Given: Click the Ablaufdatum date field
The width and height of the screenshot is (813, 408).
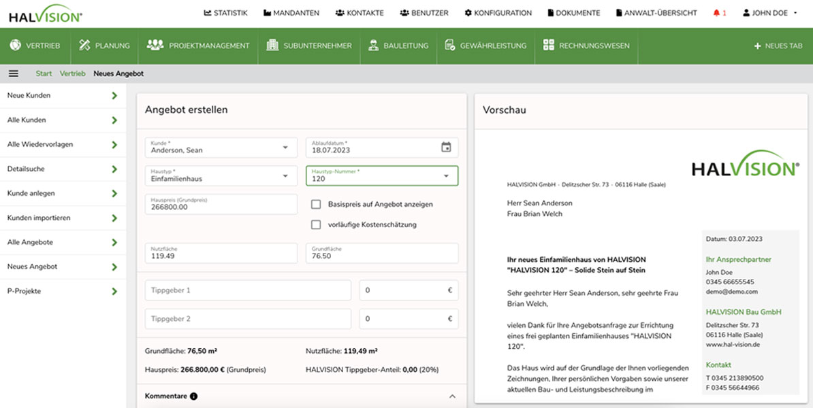Looking at the screenshot, I should click(x=382, y=148).
